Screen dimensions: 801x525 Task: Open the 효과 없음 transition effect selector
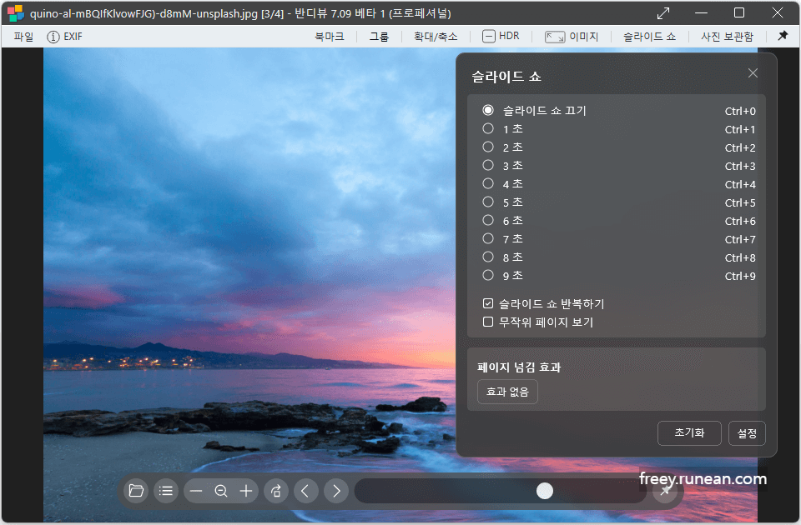click(x=507, y=391)
